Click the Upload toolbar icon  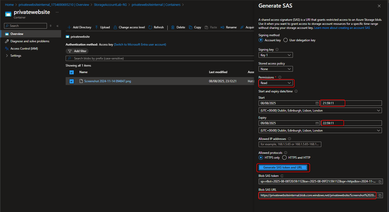click(x=96, y=27)
